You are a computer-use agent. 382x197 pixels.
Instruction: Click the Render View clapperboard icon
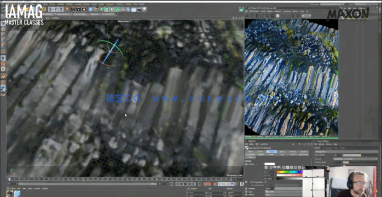point(73,9)
